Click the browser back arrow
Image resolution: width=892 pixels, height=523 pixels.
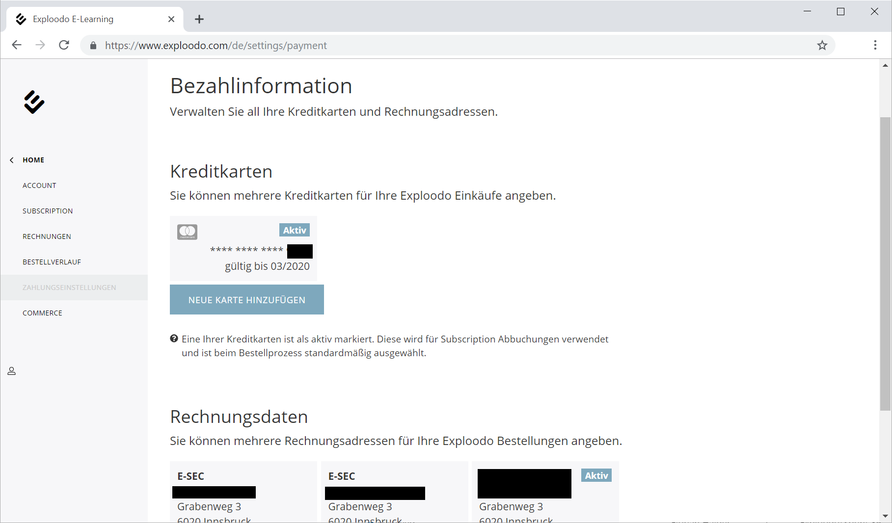click(17, 45)
